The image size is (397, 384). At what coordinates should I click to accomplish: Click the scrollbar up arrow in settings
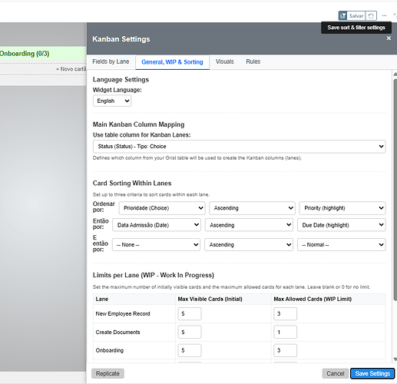395,74
